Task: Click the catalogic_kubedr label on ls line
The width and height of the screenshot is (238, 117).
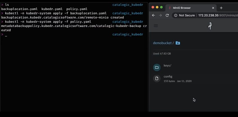Action: pos(128,5)
